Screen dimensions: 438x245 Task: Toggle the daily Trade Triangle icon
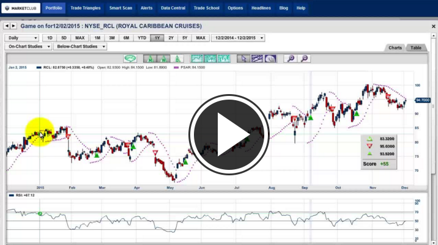coord(177,59)
